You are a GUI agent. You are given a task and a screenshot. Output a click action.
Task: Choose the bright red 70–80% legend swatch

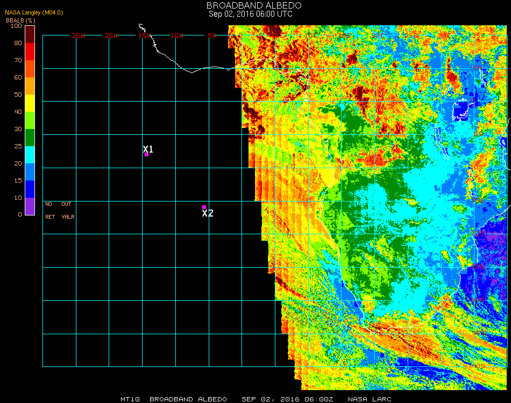[x=30, y=51]
